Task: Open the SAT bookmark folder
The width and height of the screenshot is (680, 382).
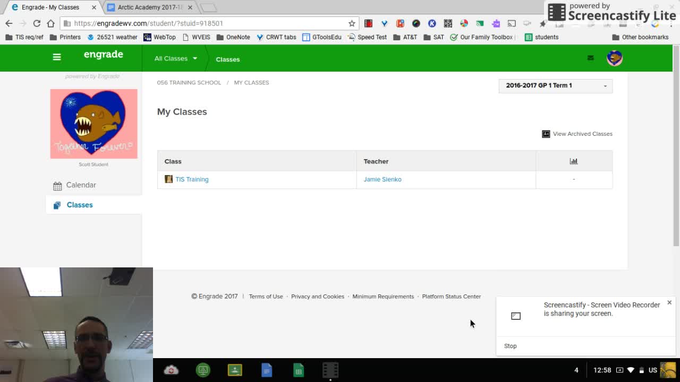Action: pos(433,37)
